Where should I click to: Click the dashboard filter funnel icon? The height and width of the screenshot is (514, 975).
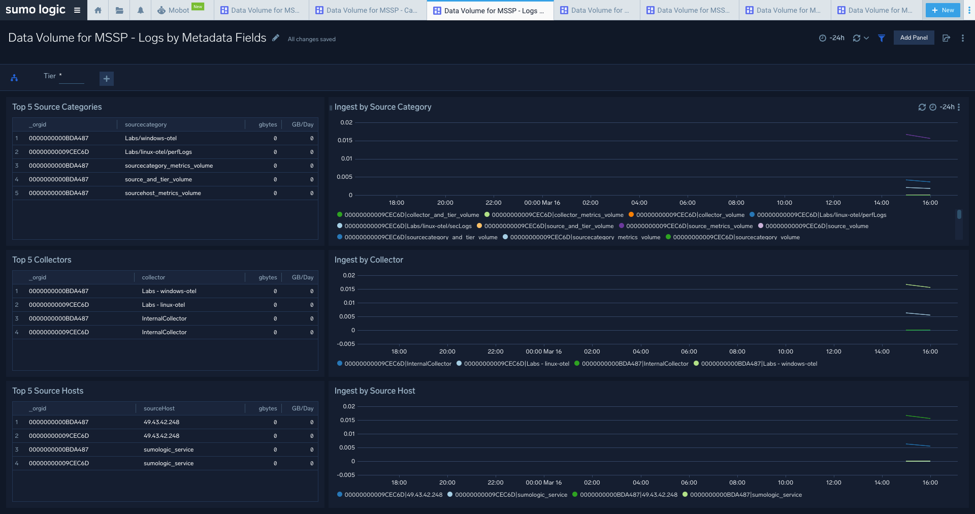click(882, 38)
